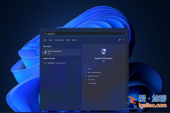Screen dimensions: 170x113
Task: Click the Pin to taskbar pin icon
Action: [85, 83]
